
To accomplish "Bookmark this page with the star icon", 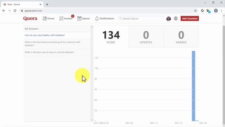I will [195, 11].
